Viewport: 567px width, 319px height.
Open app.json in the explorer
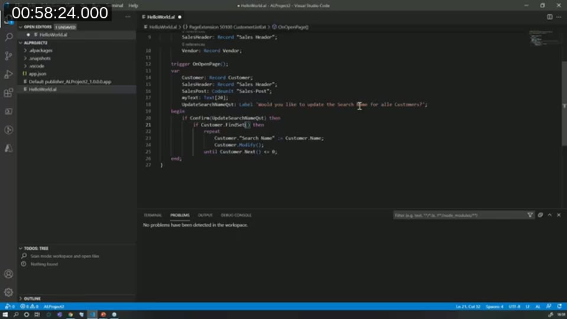(x=37, y=74)
